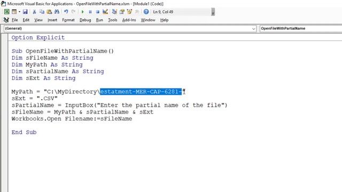
Task: Undo the last edit
Action: click(66, 12)
